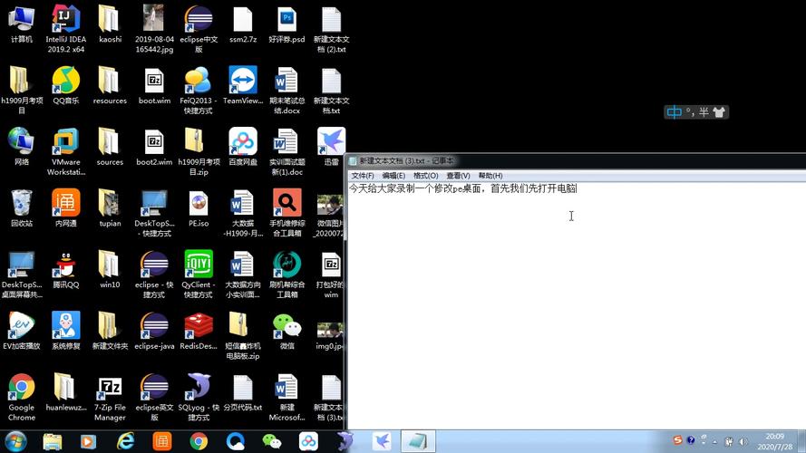The width and height of the screenshot is (806, 453).
Task: Click the PE.iso file icon
Action: pos(199,209)
